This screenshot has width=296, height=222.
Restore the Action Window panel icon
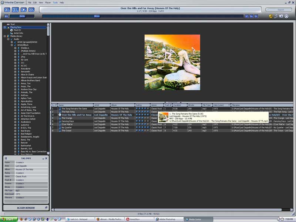46,208
